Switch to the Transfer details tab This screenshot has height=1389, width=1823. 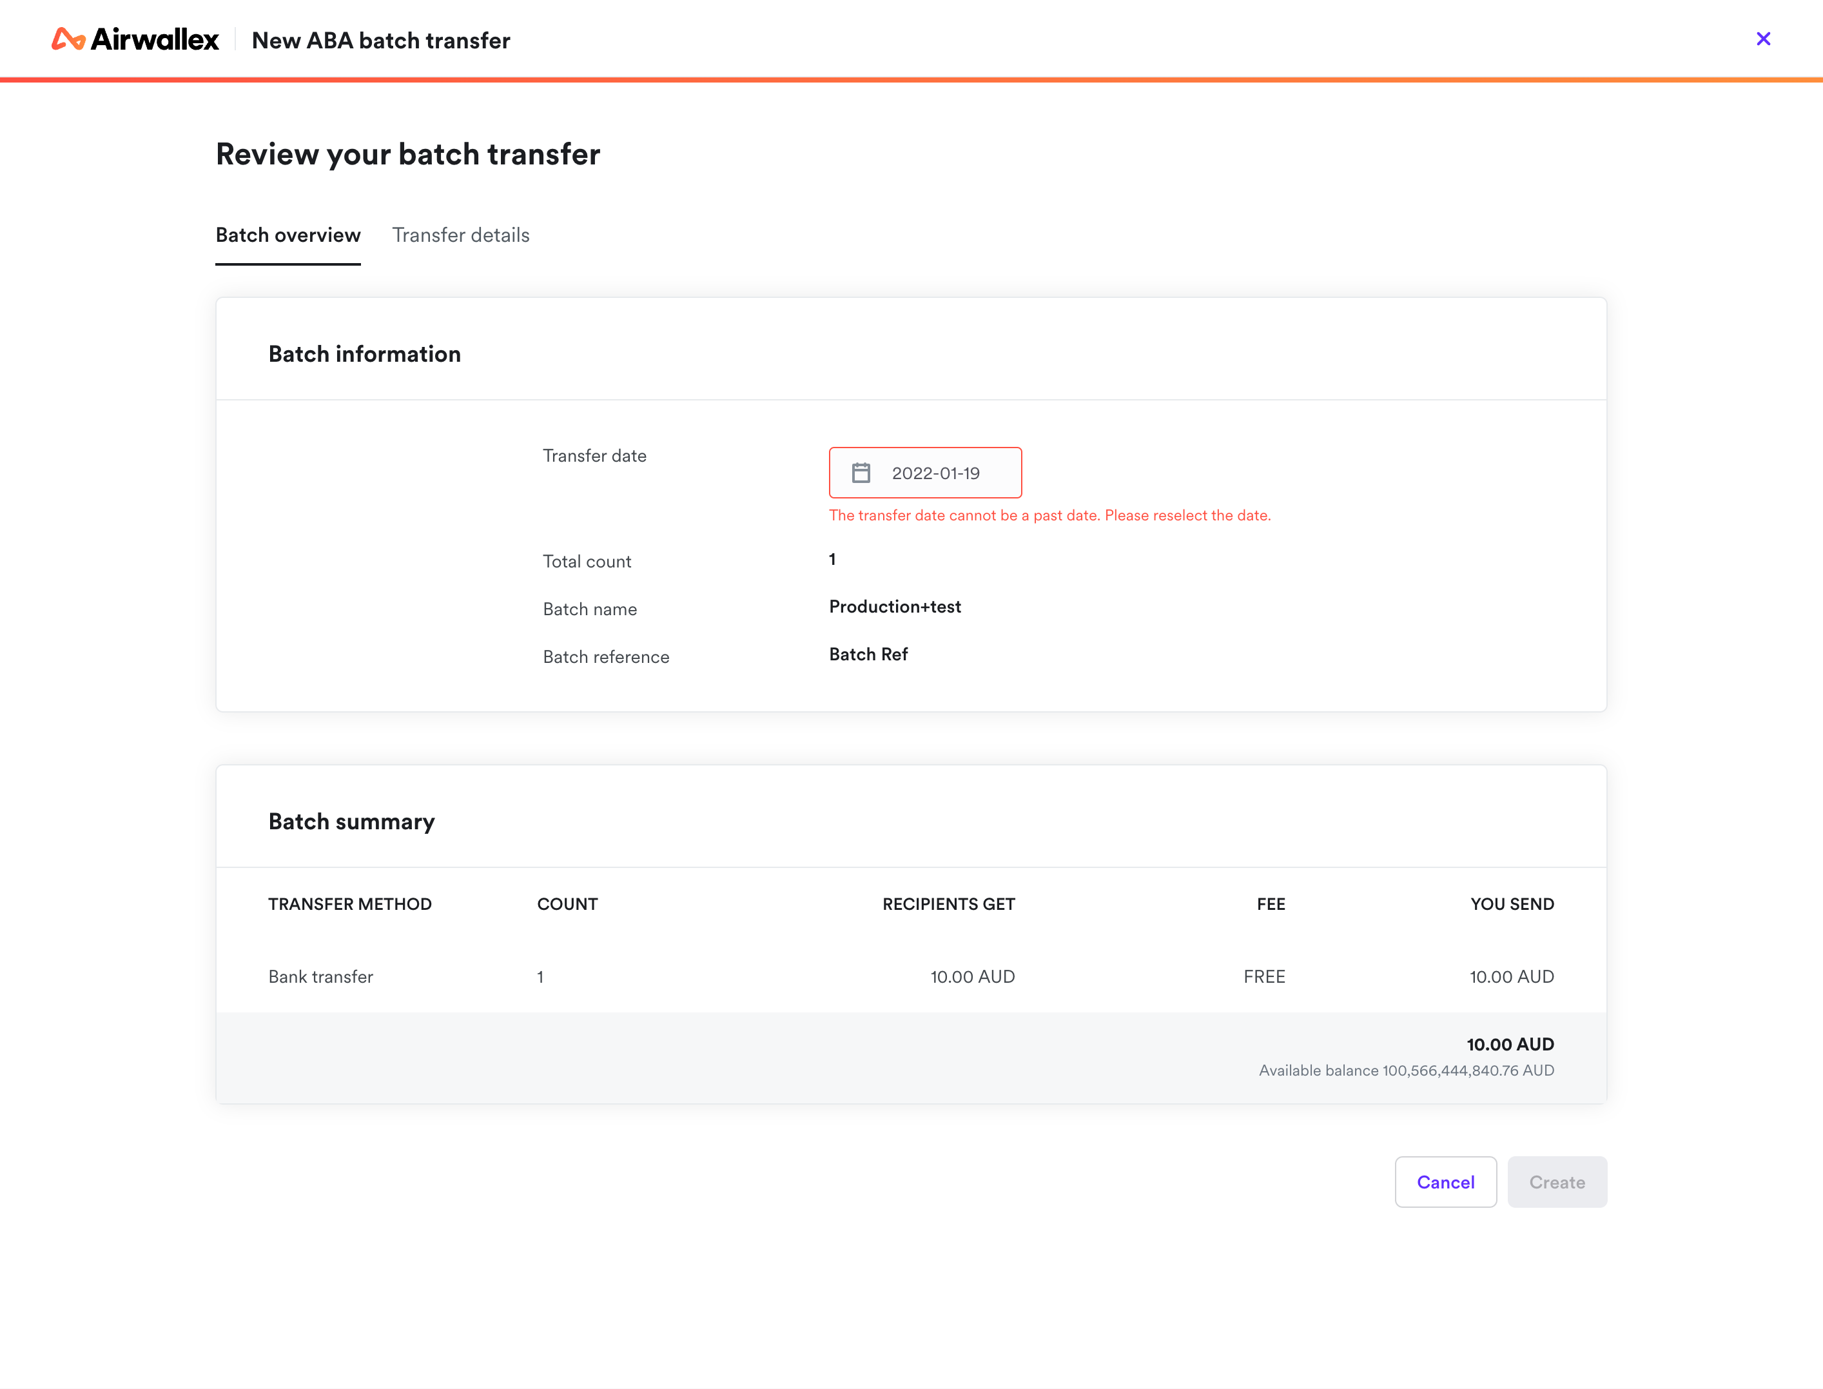[460, 235]
